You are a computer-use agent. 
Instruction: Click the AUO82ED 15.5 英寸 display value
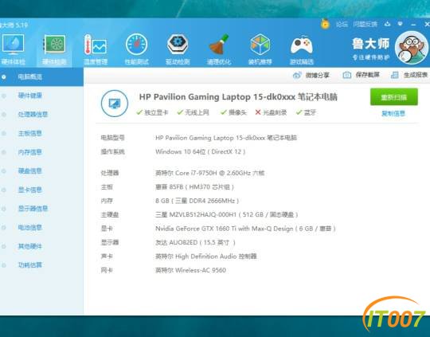tap(195, 243)
